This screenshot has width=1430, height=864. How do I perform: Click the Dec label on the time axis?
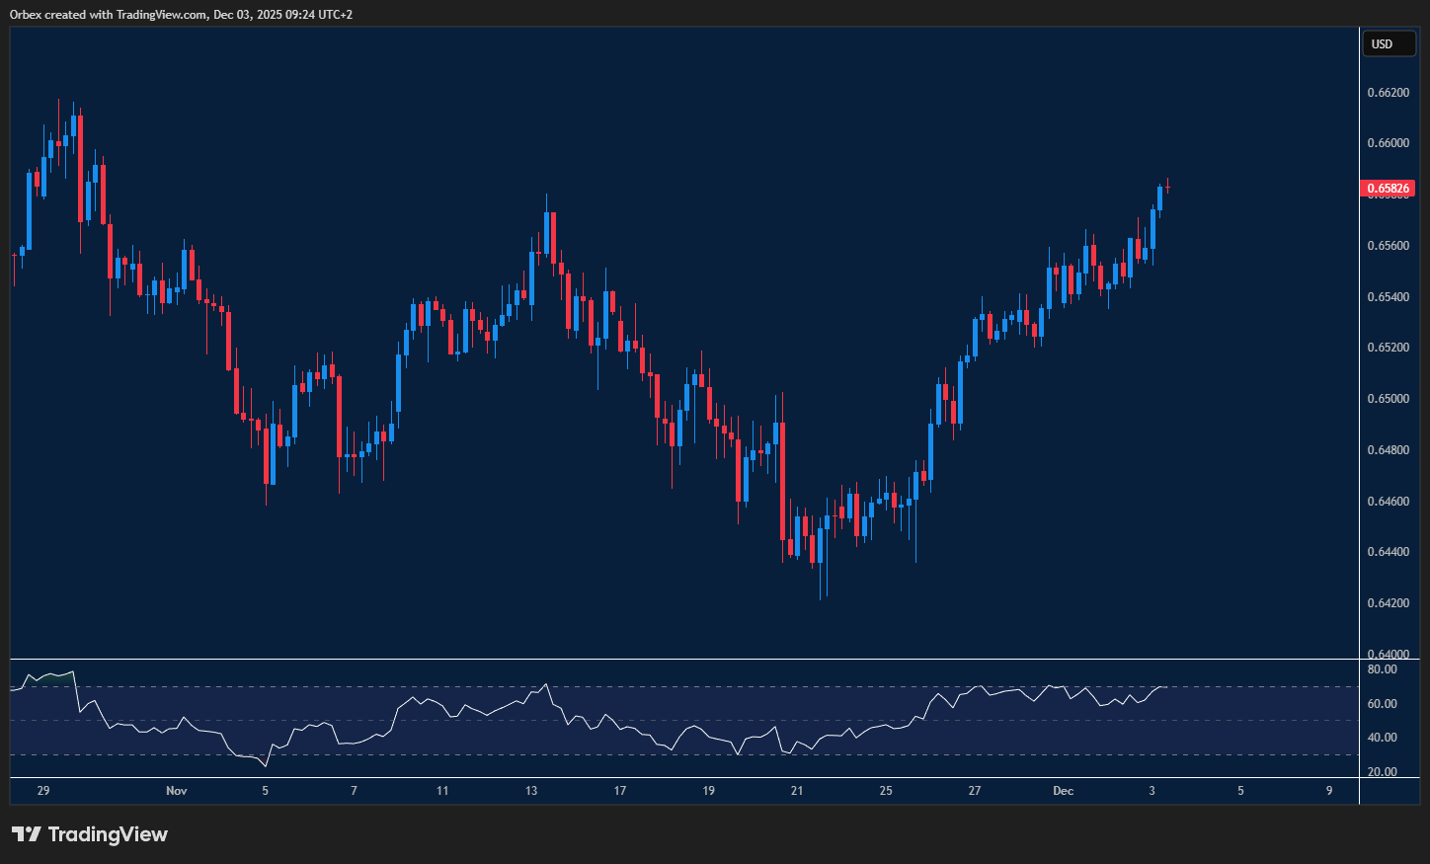[x=1064, y=790]
